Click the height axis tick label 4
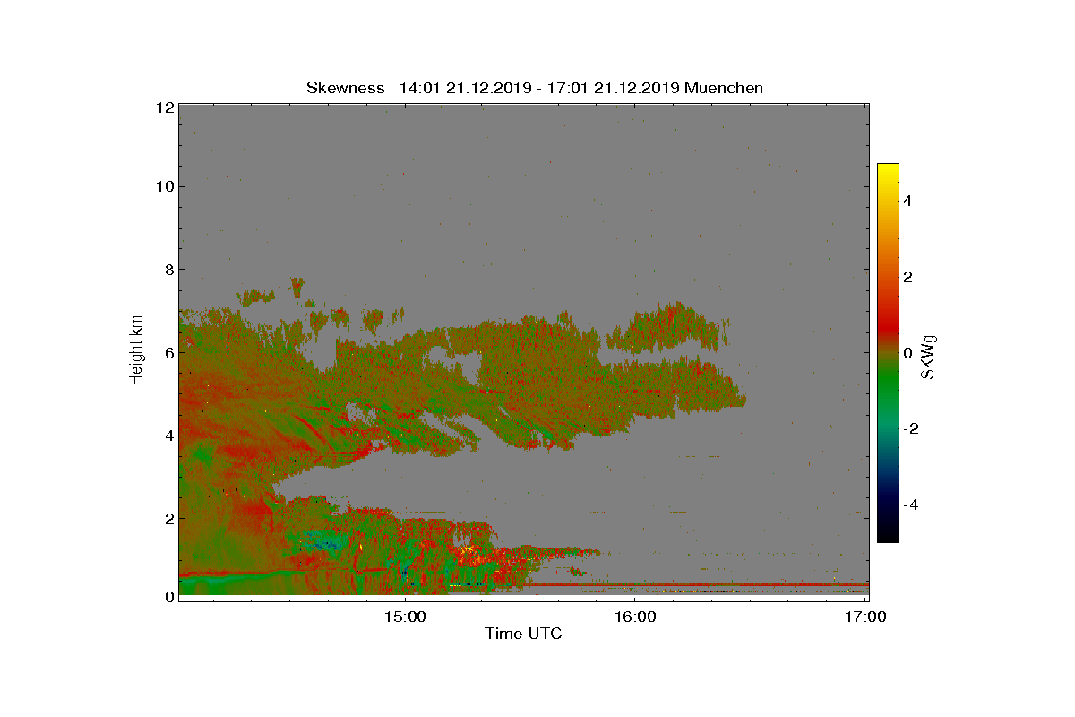This screenshot has width=1075, height=717. point(168,435)
